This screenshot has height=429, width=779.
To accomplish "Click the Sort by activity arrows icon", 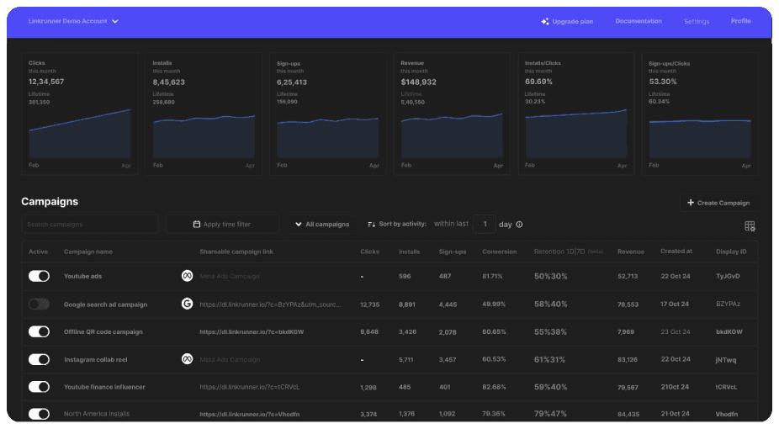I will tap(371, 225).
